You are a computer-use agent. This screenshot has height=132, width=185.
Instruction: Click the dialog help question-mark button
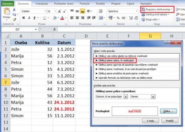[x=167, y=43]
